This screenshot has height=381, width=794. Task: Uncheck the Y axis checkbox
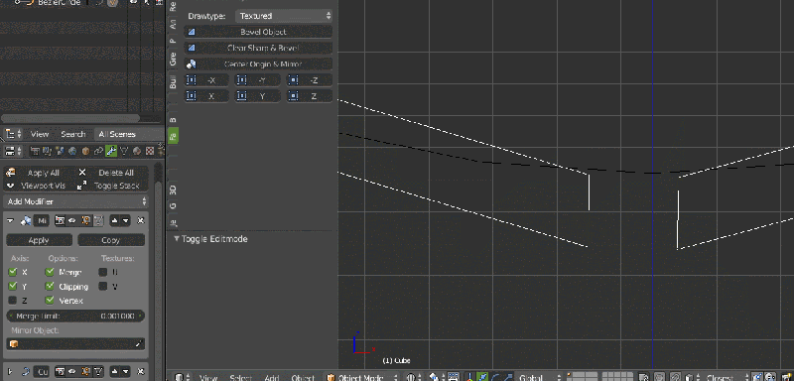13,287
